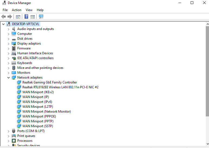209x148 pixels.
Task: Collapse the Network adapters category
Action: 9,78
